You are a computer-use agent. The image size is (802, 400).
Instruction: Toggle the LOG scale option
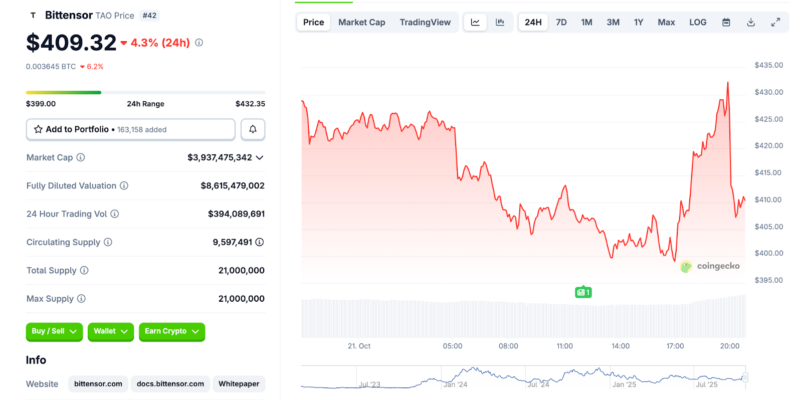[x=697, y=22]
